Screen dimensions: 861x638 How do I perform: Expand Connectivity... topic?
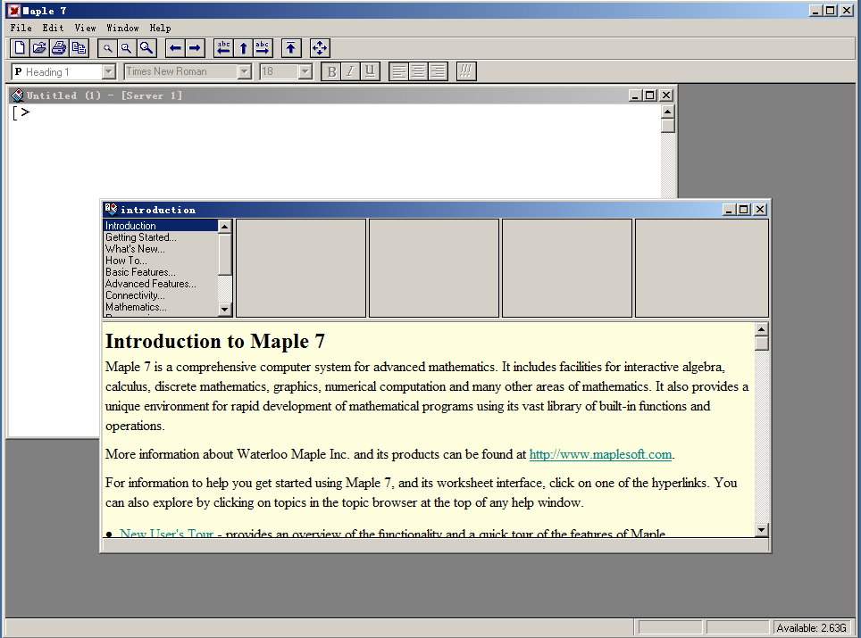135,294
